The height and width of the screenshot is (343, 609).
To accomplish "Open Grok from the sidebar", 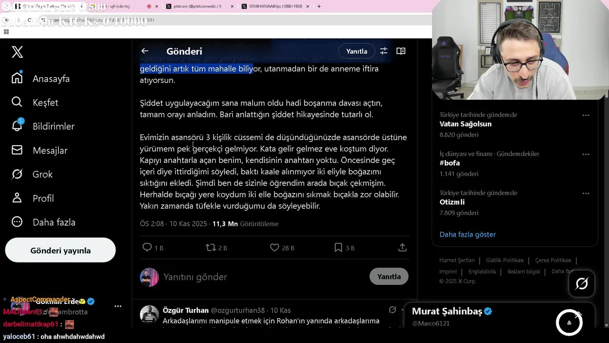I will click(x=32, y=174).
